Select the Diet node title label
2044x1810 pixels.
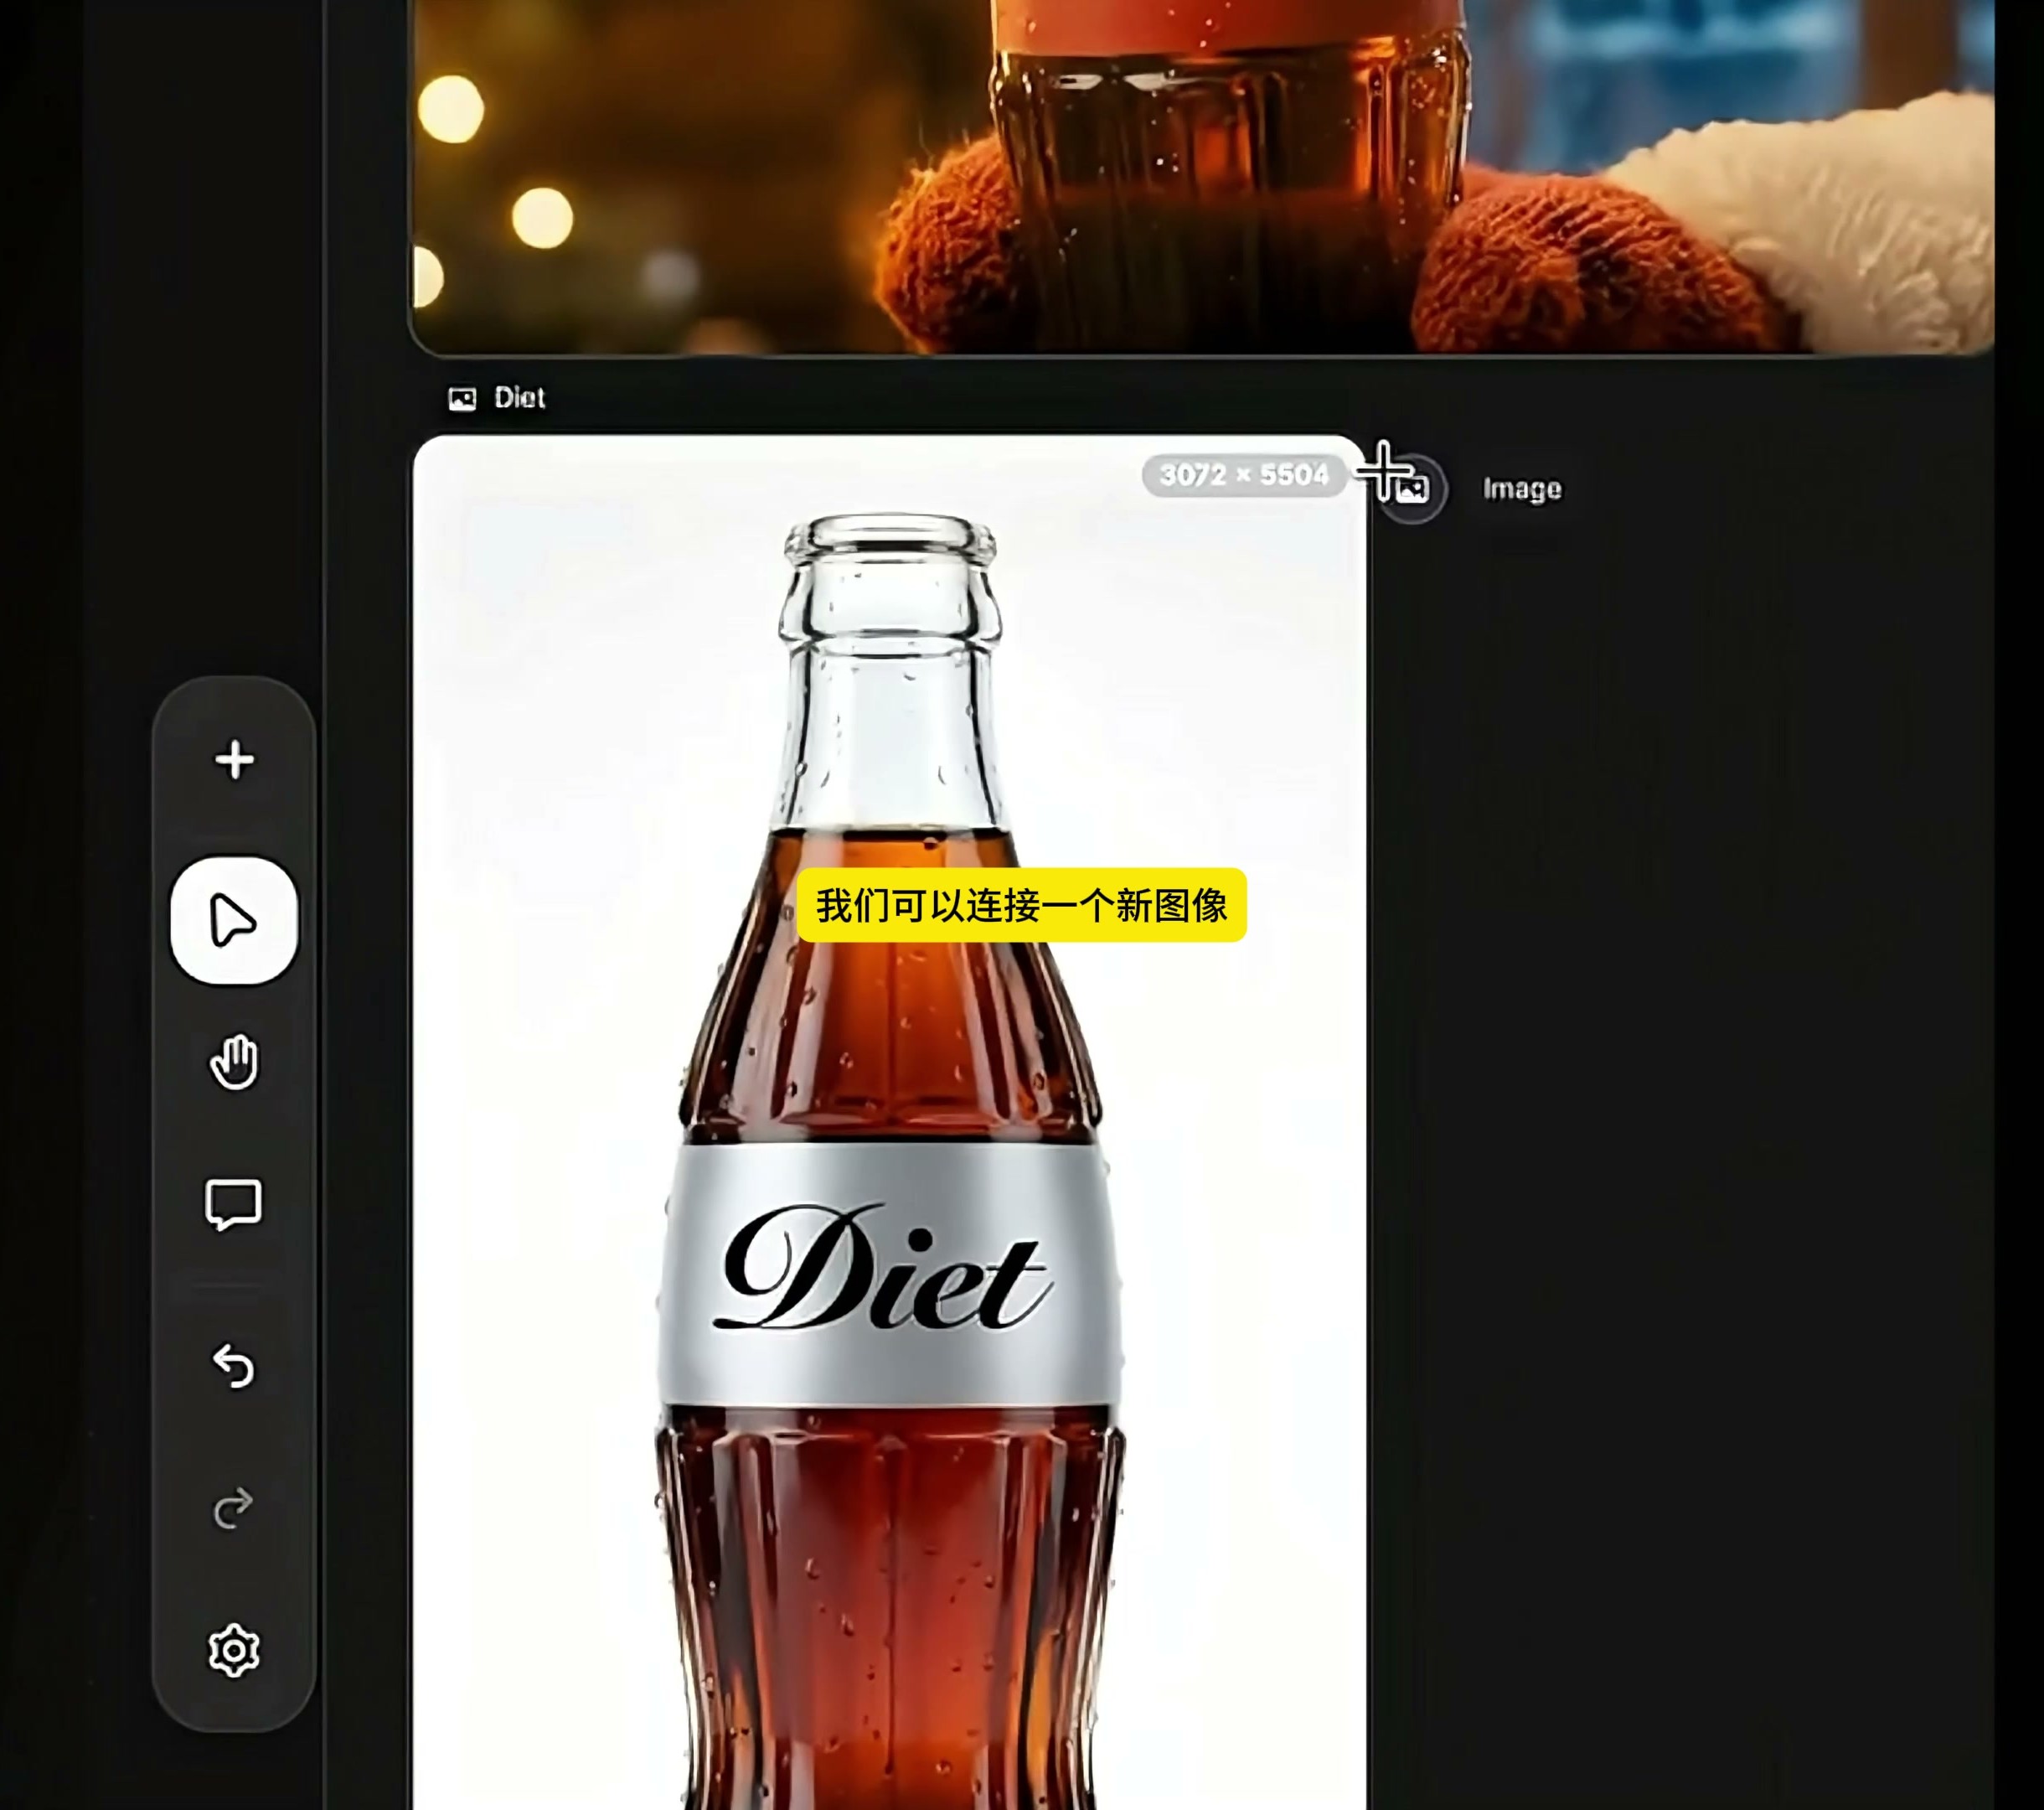tap(520, 398)
